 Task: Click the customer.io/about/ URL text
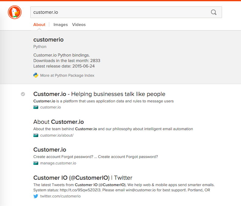point(57,135)
